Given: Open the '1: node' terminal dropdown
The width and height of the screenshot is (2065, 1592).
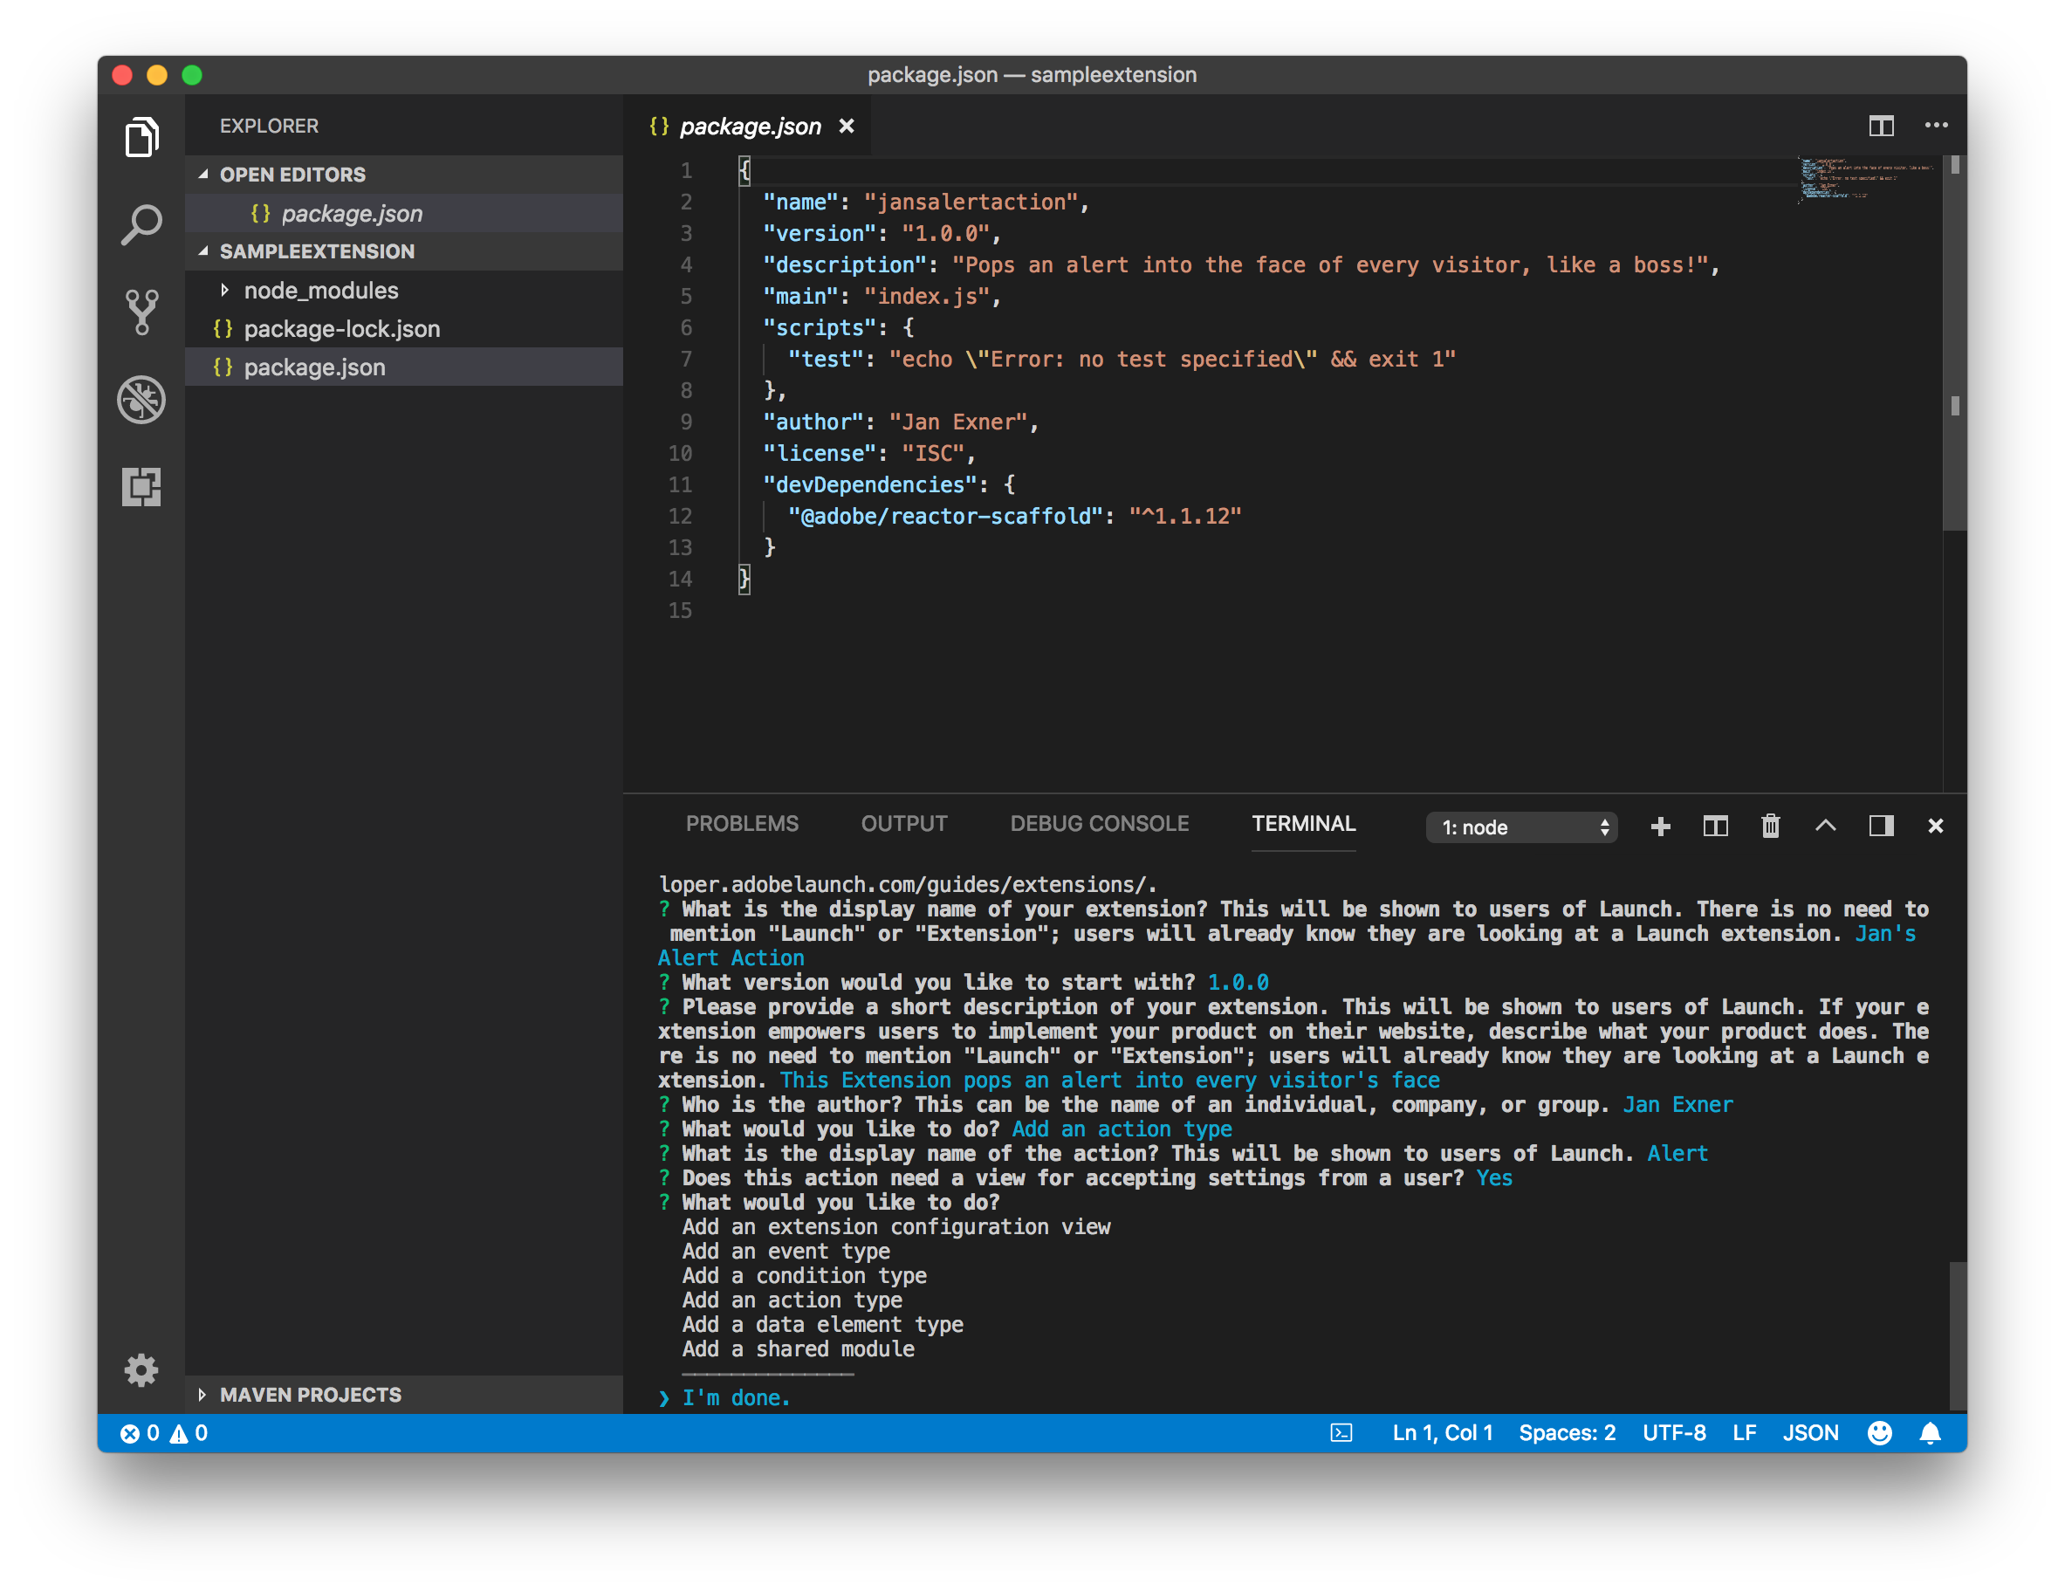Looking at the screenshot, I should click(1520, 827).
